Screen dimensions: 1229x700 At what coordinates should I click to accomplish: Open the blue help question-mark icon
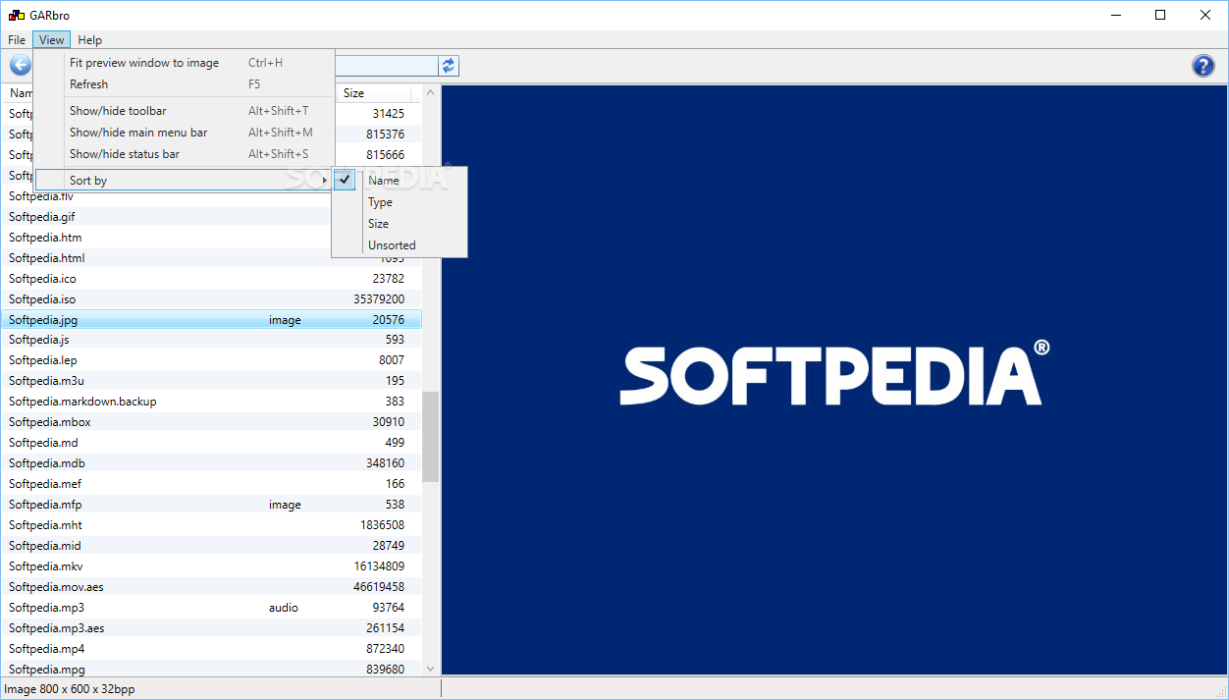click(x=1202, y=66)
